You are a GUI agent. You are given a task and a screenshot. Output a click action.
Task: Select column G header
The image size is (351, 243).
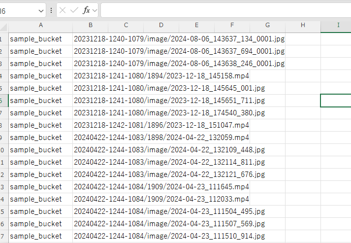267,25
